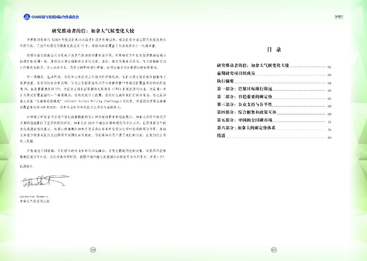
Task: Click the handwritten Catherine Stewart signature
Action: 44,181
